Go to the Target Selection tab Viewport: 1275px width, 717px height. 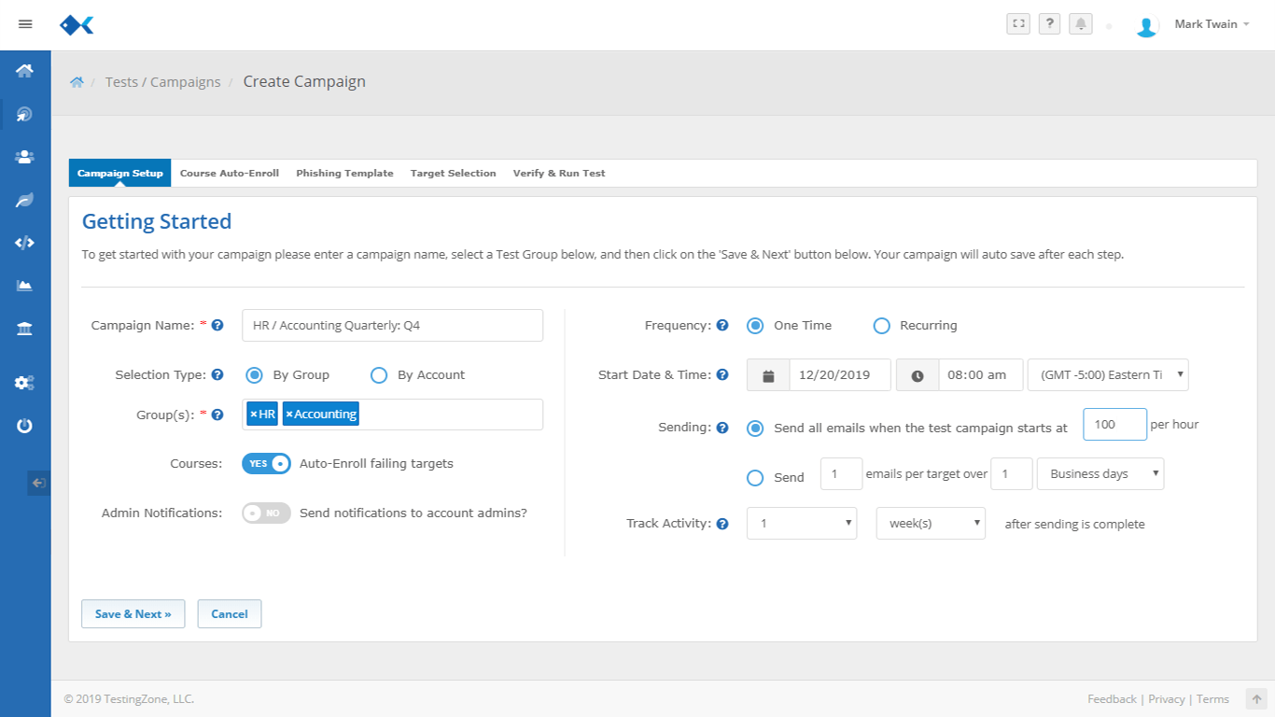tap(453, 174)
